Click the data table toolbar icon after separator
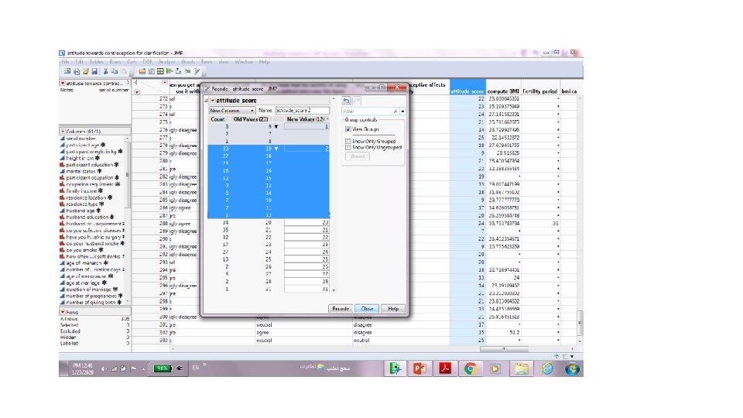The width and height of the screenshot is (743, 418). click(x=142, y=71)
